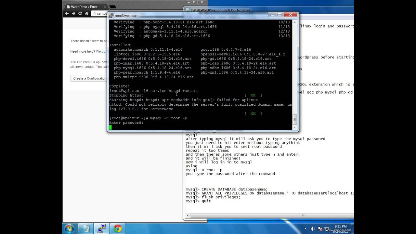Click "gcc.i686 0:4.4.7-3.el6" in terminal
Viewport: 416px width, 234px height.
click(226, 50)
